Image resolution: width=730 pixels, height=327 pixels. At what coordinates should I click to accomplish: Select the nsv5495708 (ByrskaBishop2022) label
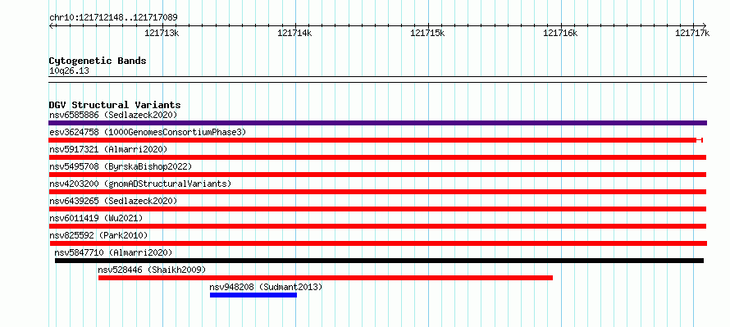point(121,166)
